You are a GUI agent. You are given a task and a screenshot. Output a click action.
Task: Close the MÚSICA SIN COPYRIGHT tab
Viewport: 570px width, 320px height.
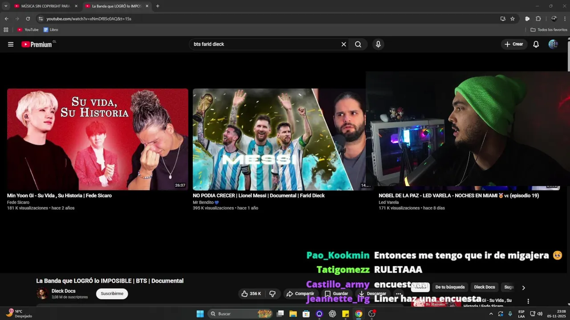(76, 6)
